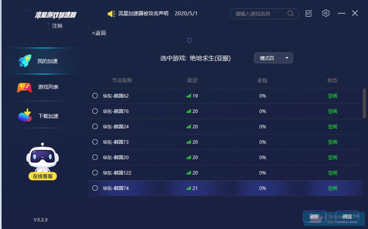Click version label V3.2.3
368x229 pixels.
40,220
